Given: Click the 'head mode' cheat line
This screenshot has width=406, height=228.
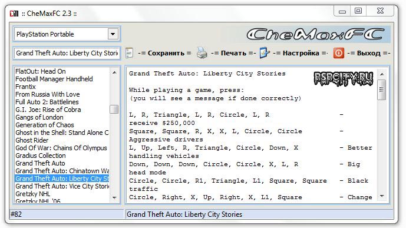Looking at the screenshot, I should (147, 173).
